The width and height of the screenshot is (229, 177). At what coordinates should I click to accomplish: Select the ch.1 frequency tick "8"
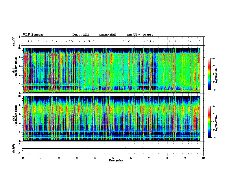tap(20, 57)
